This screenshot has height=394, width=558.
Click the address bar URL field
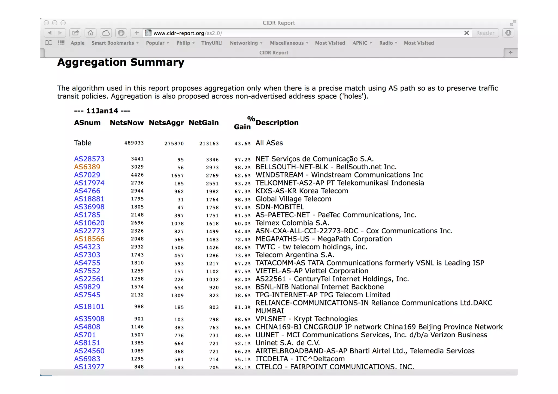300,33
